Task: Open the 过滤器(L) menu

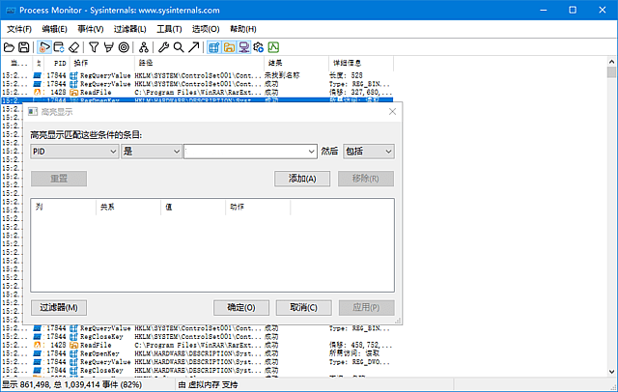Action: [129, 29]
